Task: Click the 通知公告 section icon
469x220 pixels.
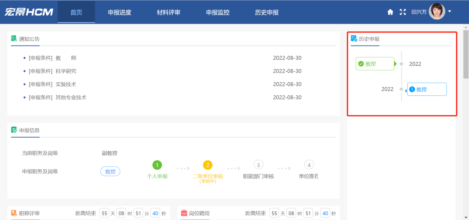Action: coord(14,38)
